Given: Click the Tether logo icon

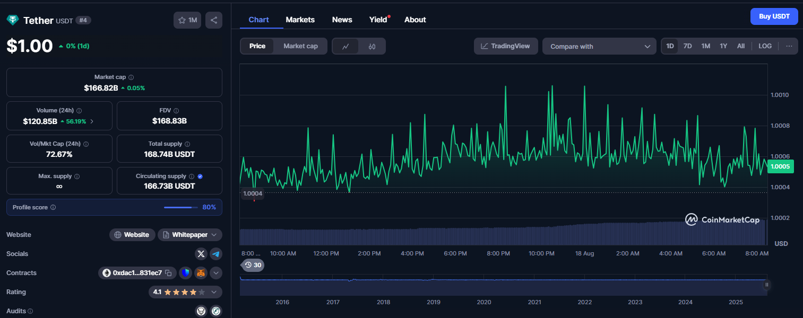Looking at the screenshot, I should pos(12,20).
